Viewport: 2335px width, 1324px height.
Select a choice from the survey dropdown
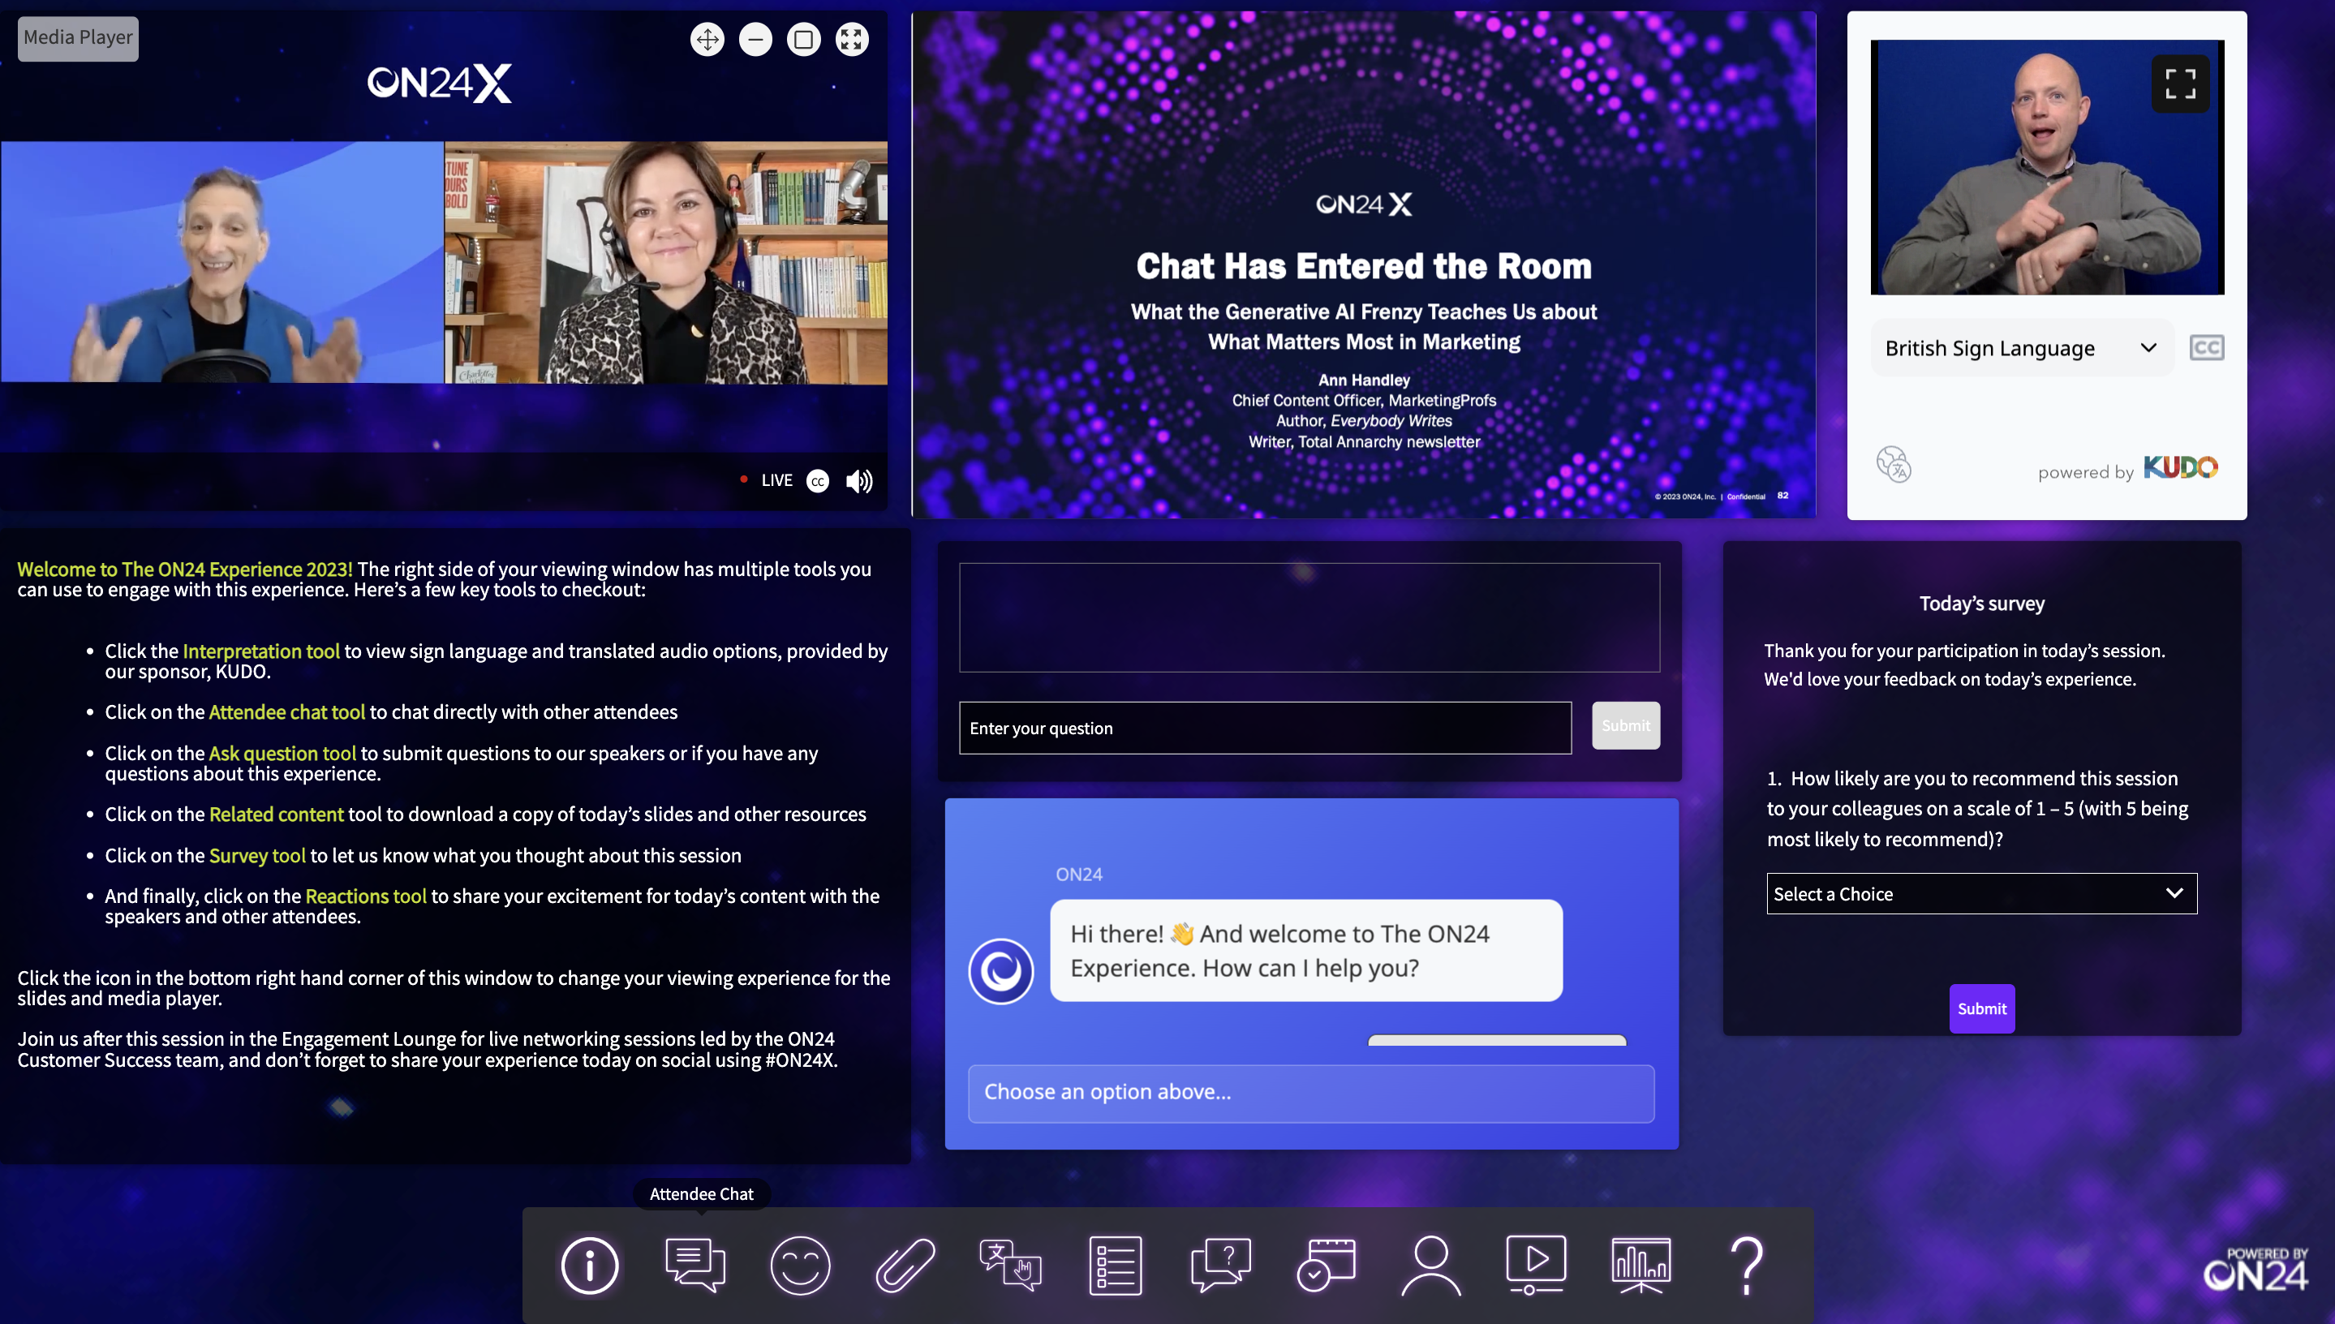click(1979, 893)
